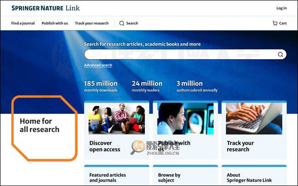
Task: Open the Track your research card title
Action: click(240, 146)
